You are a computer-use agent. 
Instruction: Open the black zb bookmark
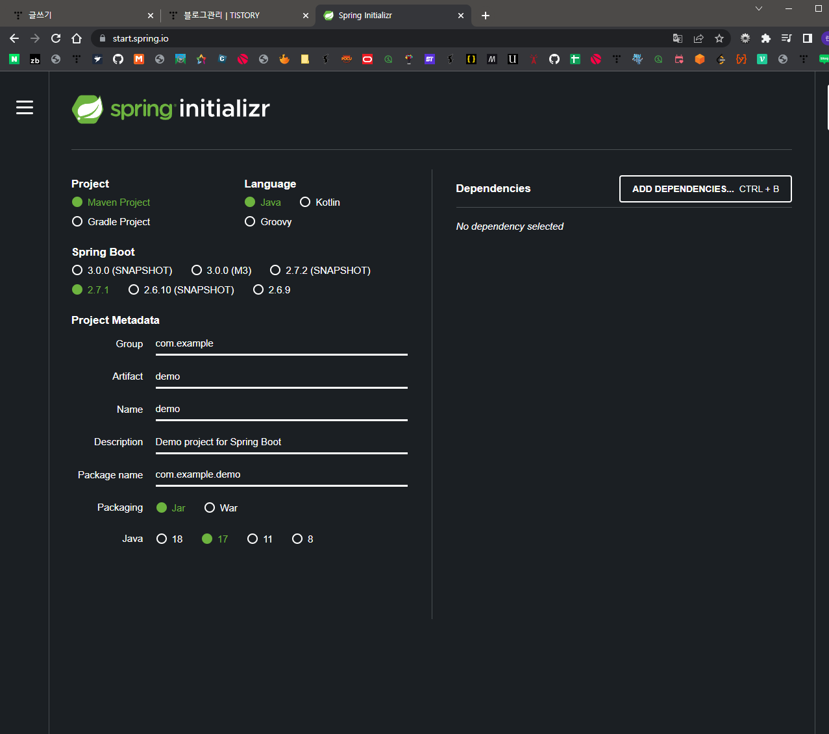(35, 59)
